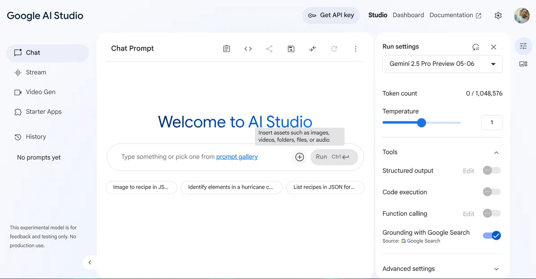Image resolution: width=536 pixels, height=279 pixels.
Task: Click the Starter Apps puzzle icon
Action: click(18, 112)
